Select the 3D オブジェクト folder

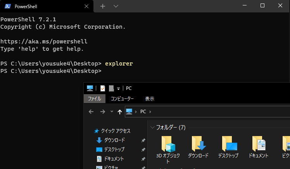pos(168,150)
